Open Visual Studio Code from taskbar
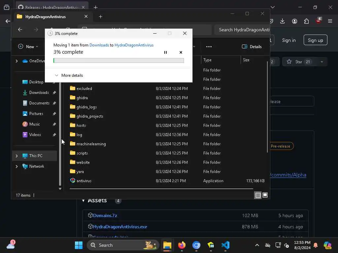The width and height of the screenshot is (338, 253). pyautogui.click(x=225, y=245)
